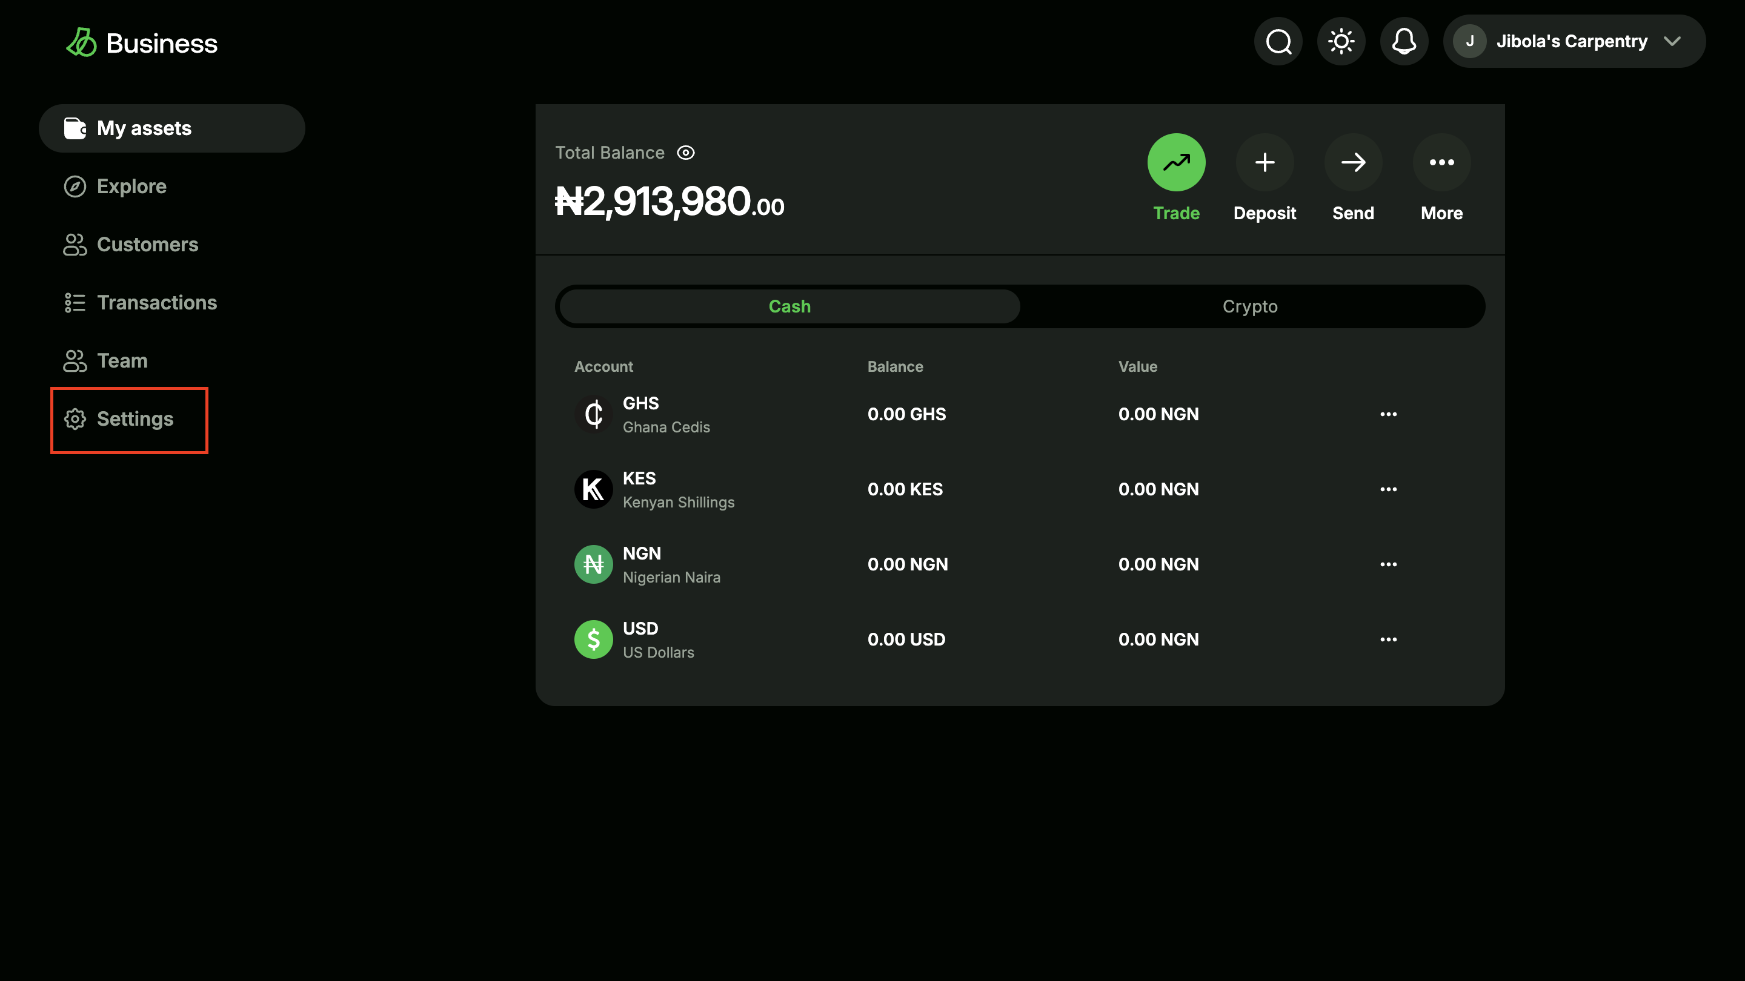Viewport: 1745px width, 981px height.
Task: Open the search icon
Action: tap(1278, 41)
